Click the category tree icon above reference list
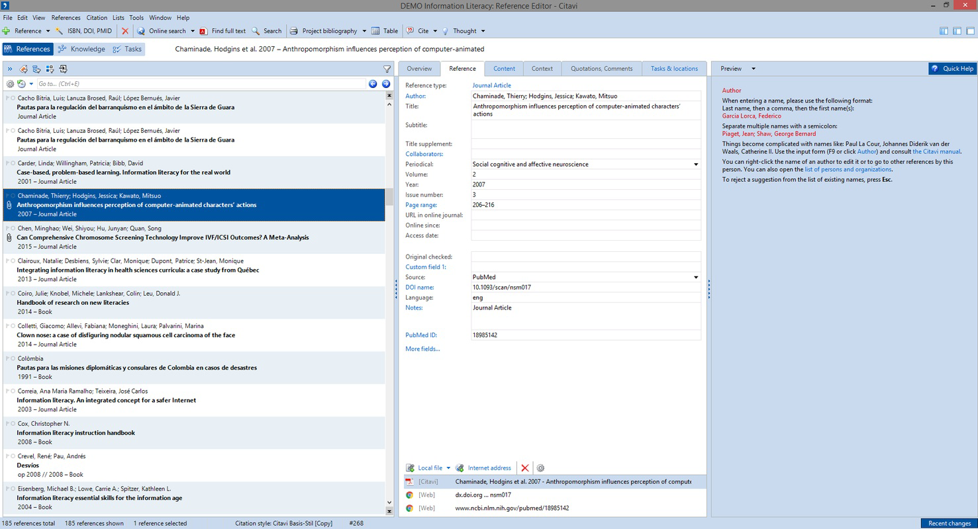 pyautogui.click(x=36, y=69)
